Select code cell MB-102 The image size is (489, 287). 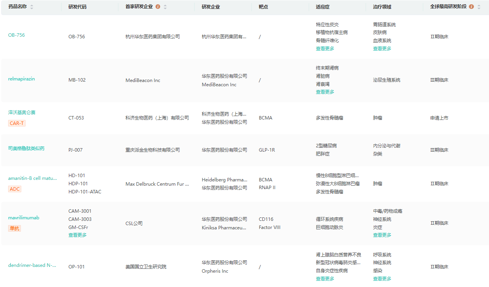tap(77, 80)
